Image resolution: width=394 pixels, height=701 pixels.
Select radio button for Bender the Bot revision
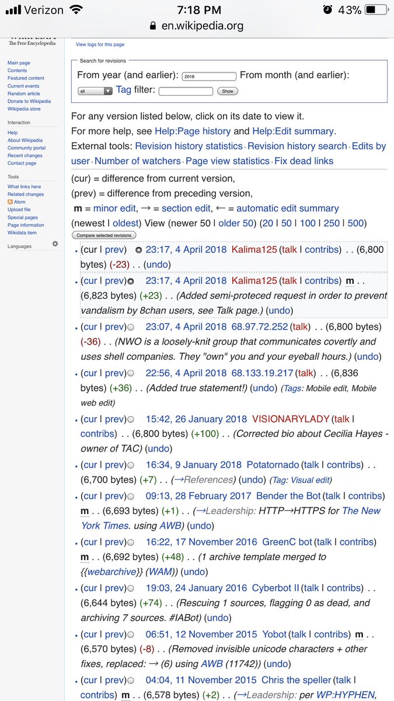(131, 497)
